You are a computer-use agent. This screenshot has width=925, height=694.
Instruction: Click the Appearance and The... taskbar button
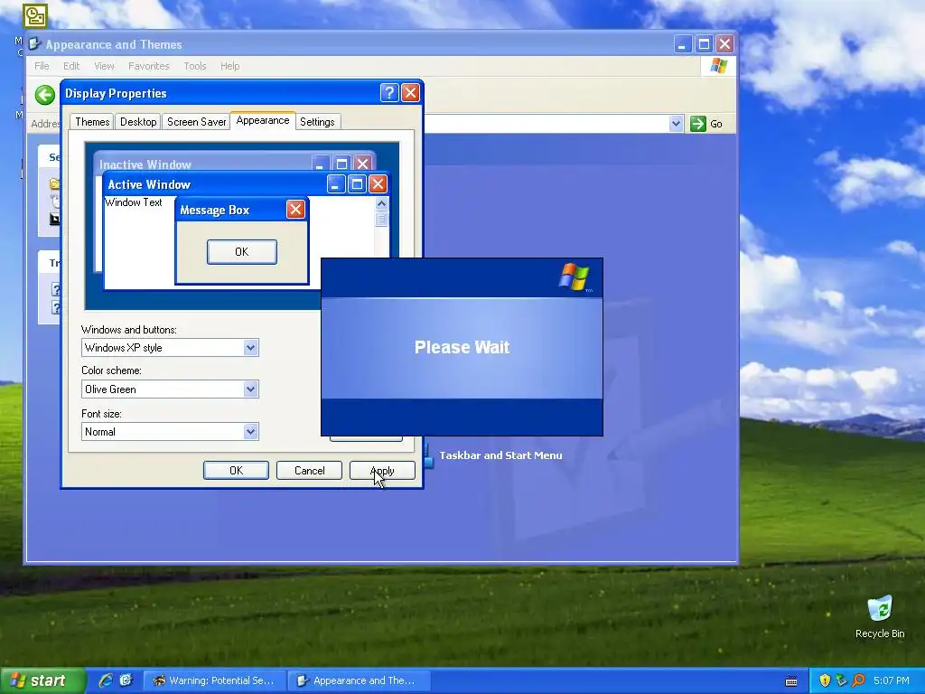(360, 680)
